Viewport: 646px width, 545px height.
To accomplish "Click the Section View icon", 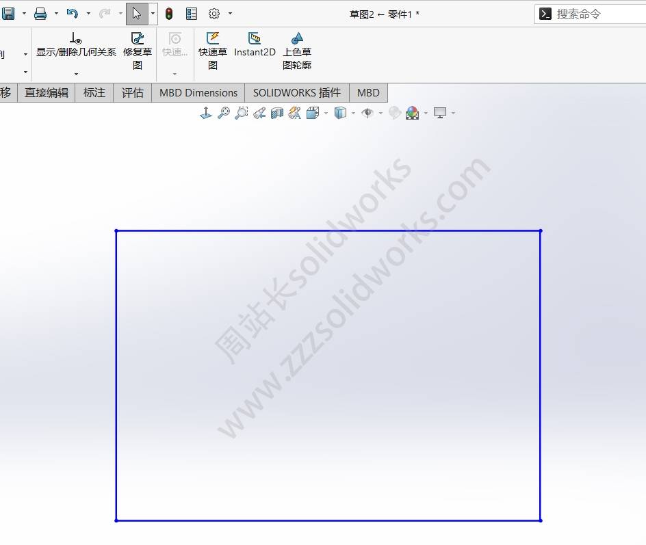I will click(x=277, y=113).
